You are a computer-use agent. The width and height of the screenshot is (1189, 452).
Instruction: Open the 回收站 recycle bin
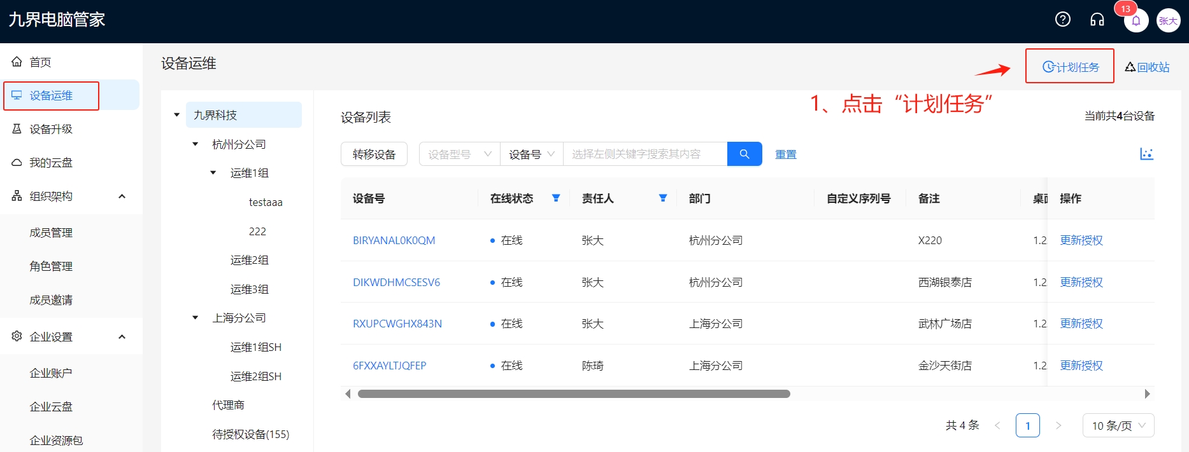(1147, 67)
